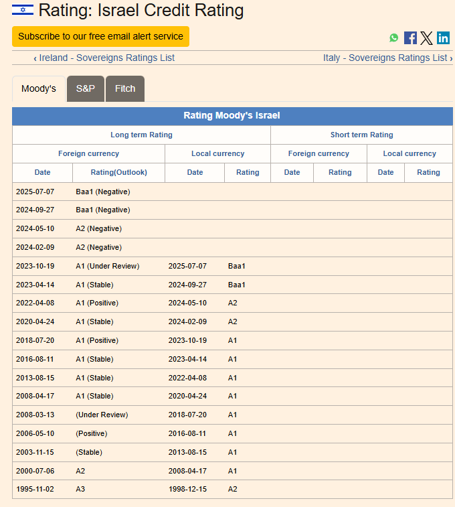Click Local currency under Short term Rating
The image size is (455, 507).
click(409, 153)
